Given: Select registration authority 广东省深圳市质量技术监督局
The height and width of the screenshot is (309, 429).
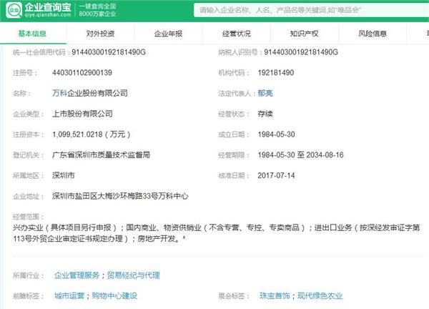Looking at the screenshot, I should tap(102, 155).
